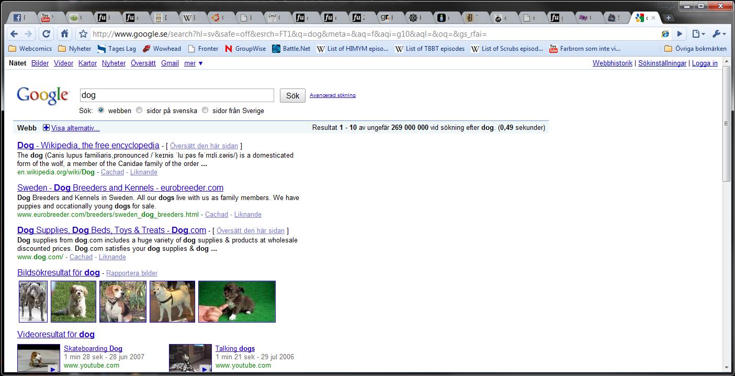Open the page menu dropdown
The height and width of the screenshot is (376, 735).
click(x=698, y=34)
